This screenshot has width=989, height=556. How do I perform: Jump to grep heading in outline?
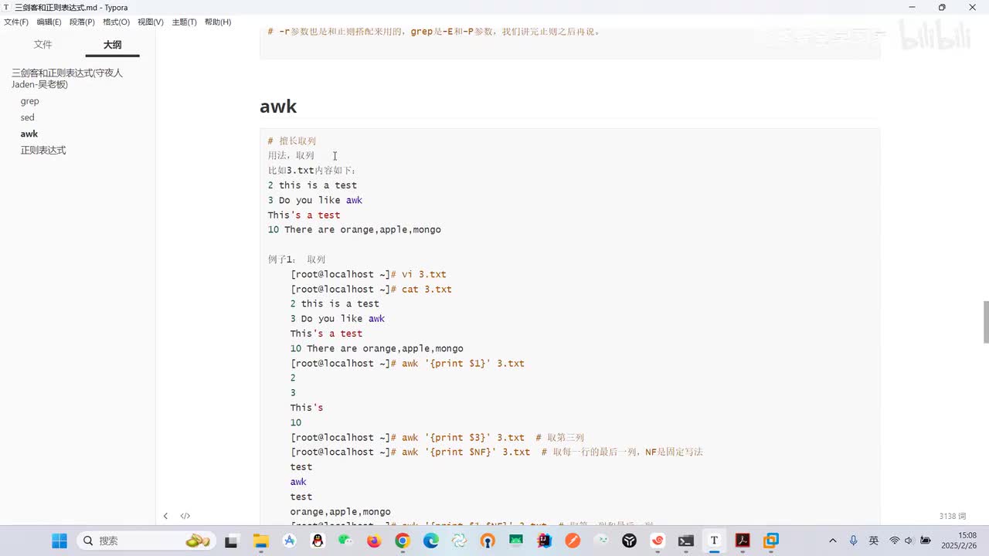tap(29, 101)
